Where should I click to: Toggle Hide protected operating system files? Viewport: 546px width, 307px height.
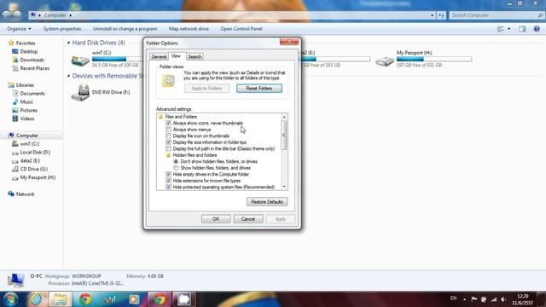(169, 188)
